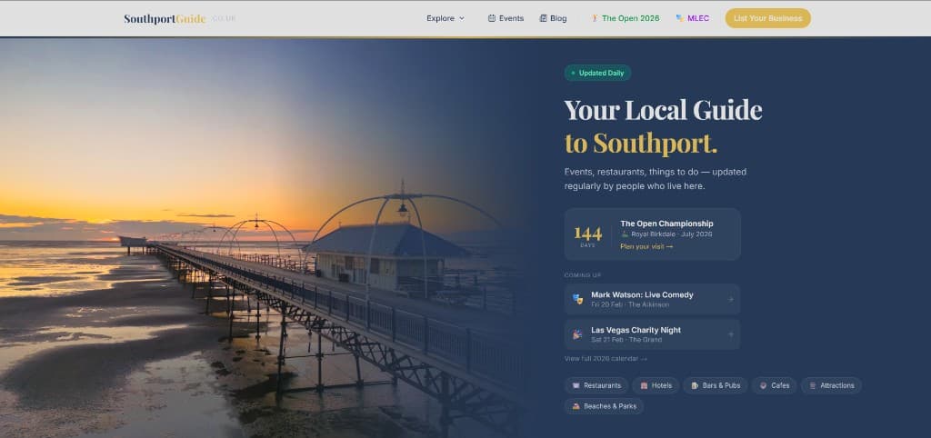Click the golf flag icon beside Royal Birkdale
This screenshot has width=931, height=438.
[625, 234]
